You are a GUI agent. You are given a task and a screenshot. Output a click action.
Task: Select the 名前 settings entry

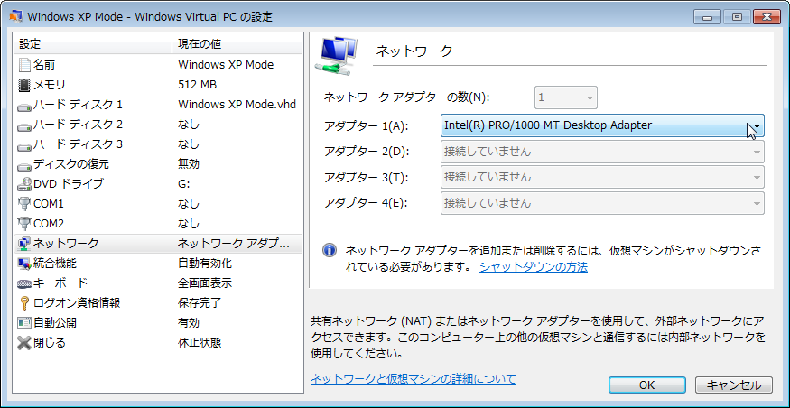(159, 64)
